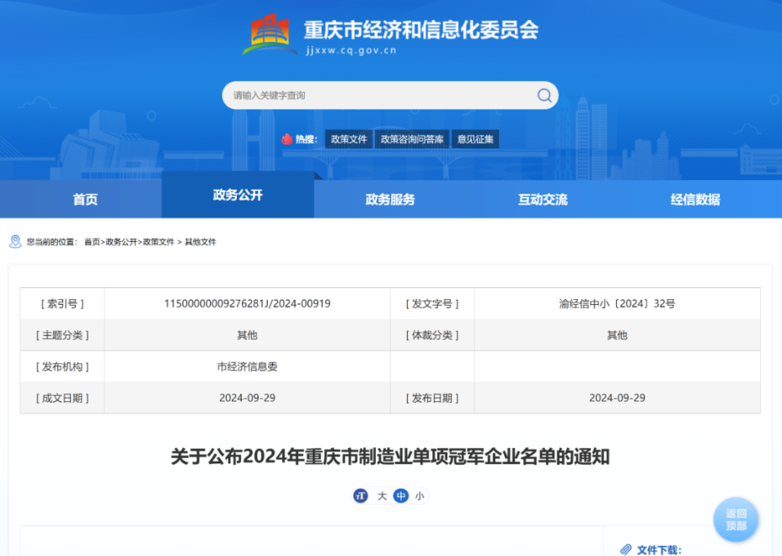Click index number 11500000009276281J/2024-00919

[x=248, y=303]
